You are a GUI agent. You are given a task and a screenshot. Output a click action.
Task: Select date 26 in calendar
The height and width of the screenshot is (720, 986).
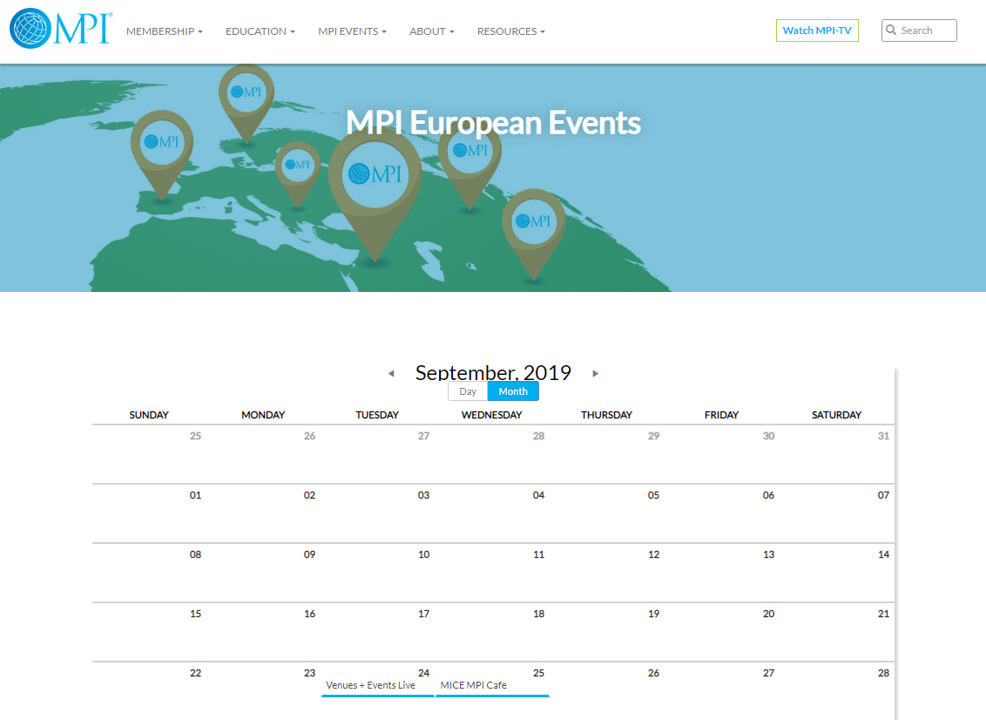[654, 673]
